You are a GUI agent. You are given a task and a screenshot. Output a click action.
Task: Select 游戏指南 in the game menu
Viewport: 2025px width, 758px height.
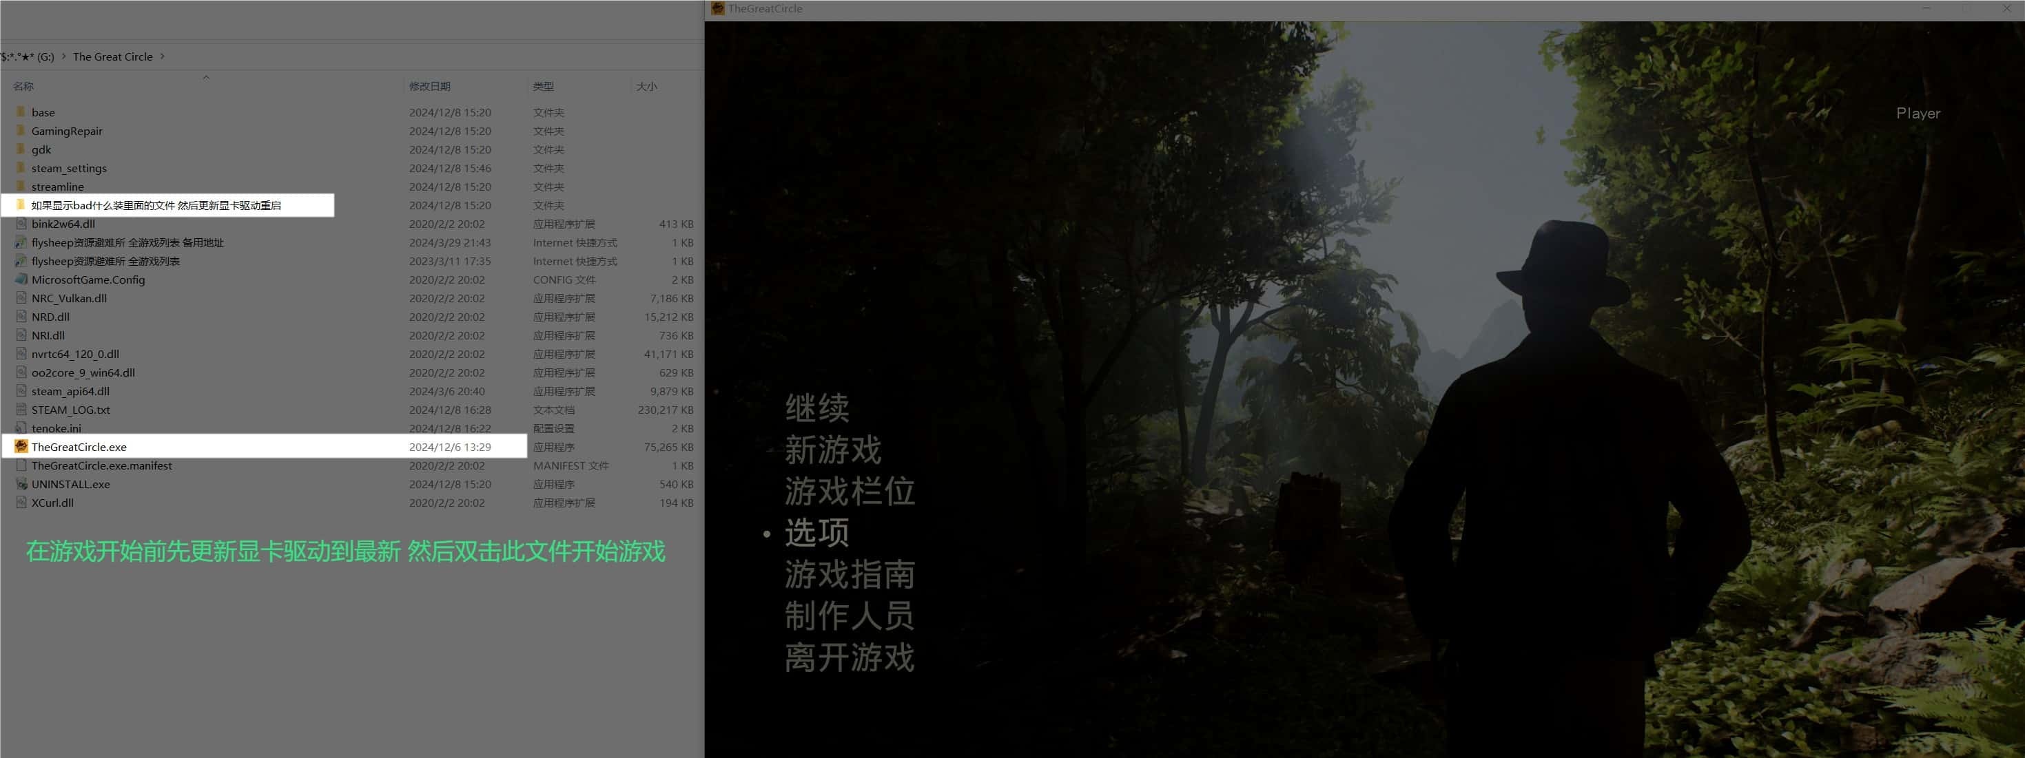[849, 574]
